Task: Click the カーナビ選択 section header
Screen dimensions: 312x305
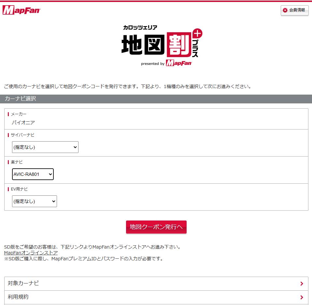Action: point(156,99)
